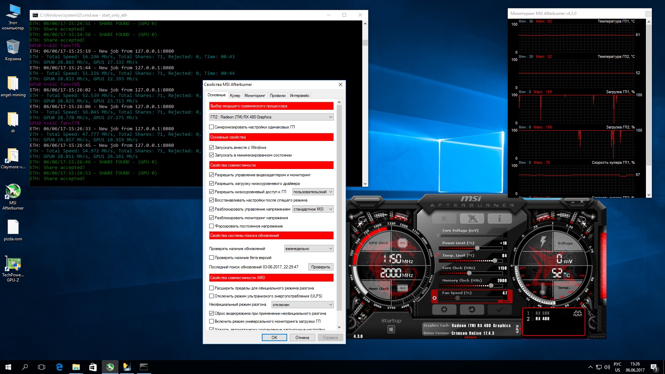665x374 pixels.
Task: Open the 'dr' folder on desktop
Action: [x=13, y=123]
